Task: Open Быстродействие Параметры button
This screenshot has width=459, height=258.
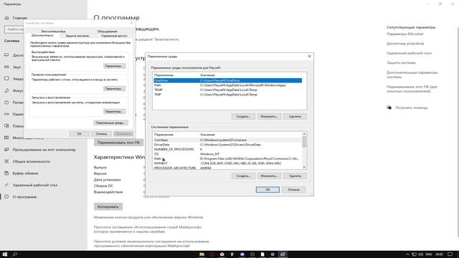Action: click(115, 66)
